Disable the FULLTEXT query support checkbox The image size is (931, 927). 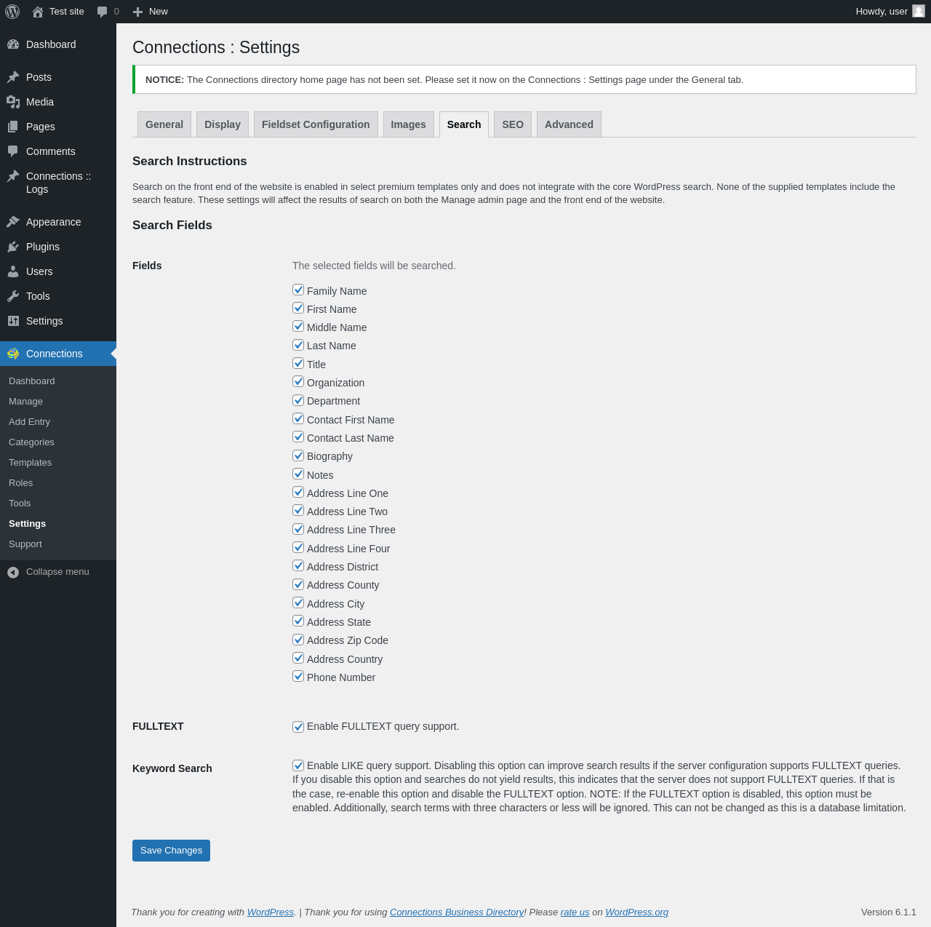coord(298,727)
